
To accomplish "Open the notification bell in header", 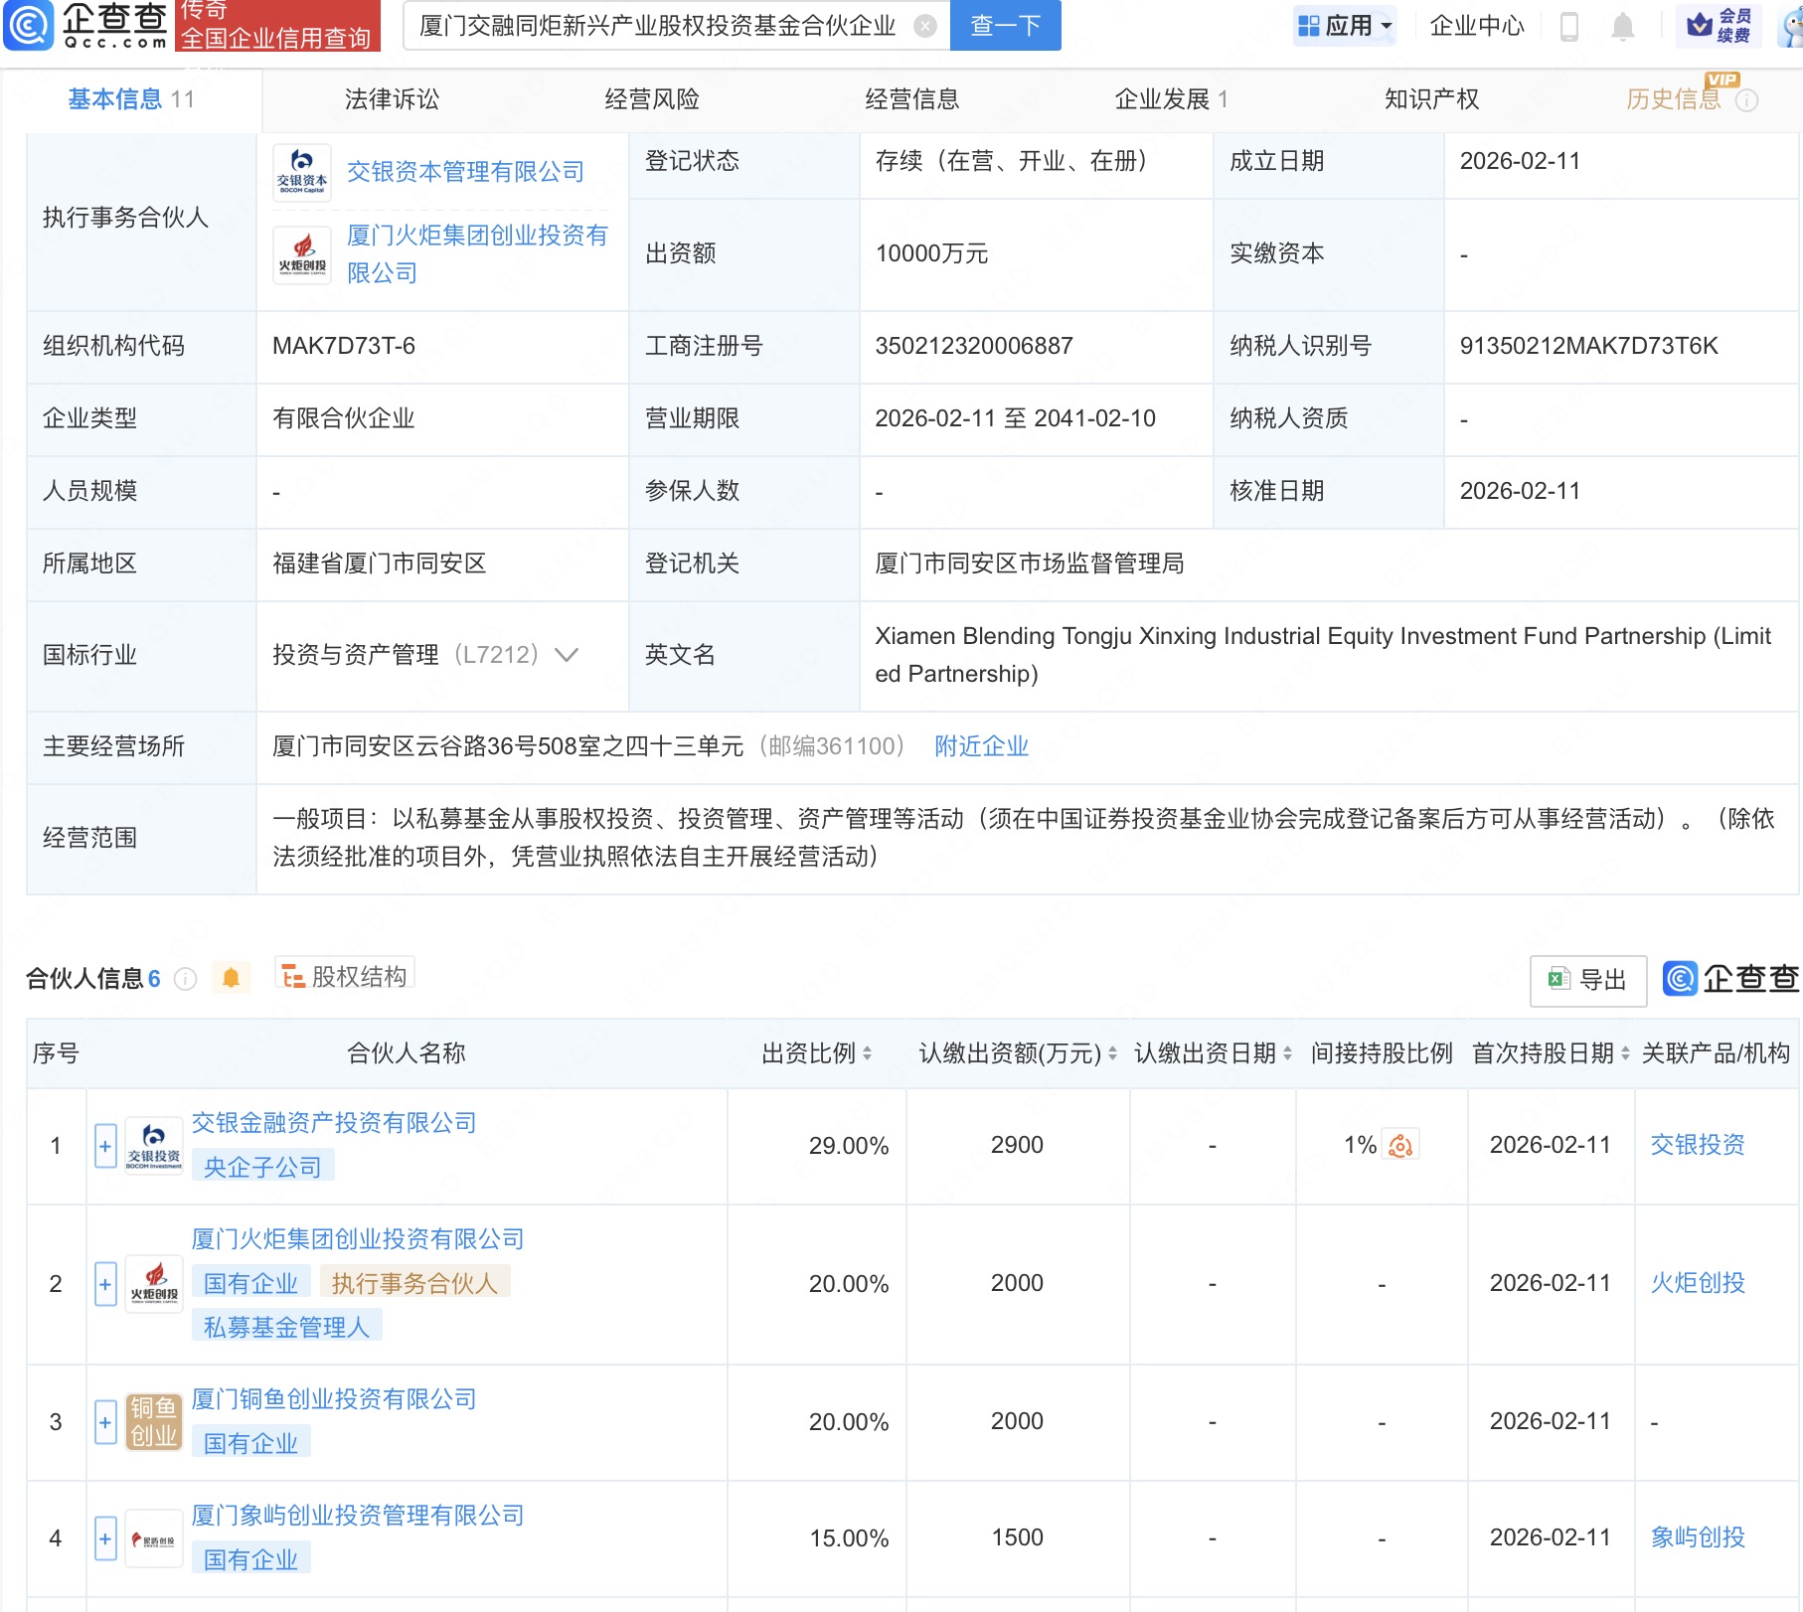I will (1622, 26).
